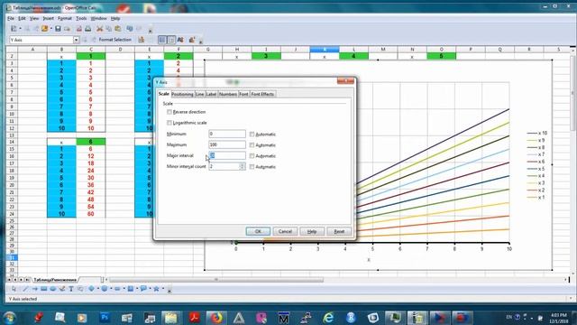Toggle horizontal grid lines icon
This screenshot has width=577, height=325.
pyautogui.click(x=162, y=40)
